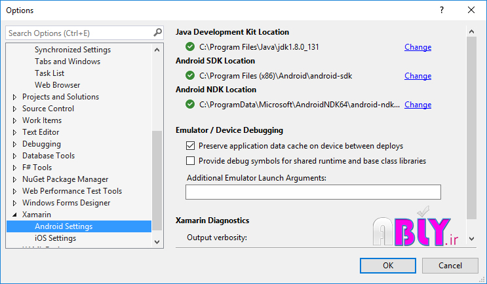Click the options tree scrollbar thumb
487x284 pixels.
coord(157,181)
